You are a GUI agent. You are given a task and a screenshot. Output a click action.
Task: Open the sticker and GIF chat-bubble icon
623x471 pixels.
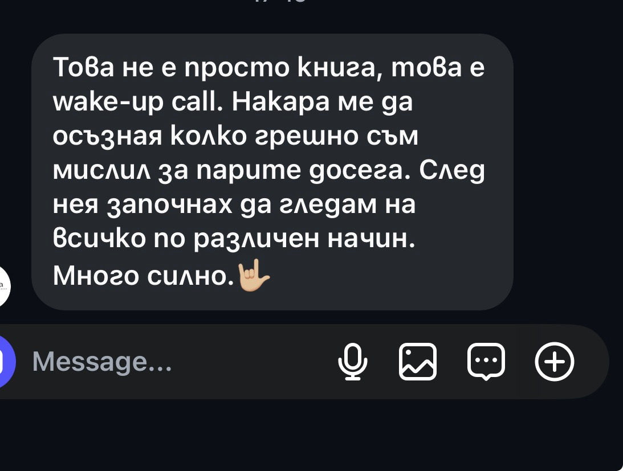click(486, 362)
